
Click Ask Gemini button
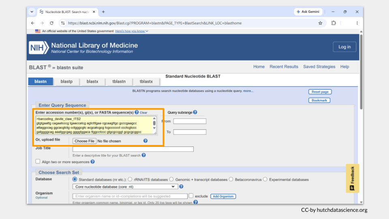(308, 12)
